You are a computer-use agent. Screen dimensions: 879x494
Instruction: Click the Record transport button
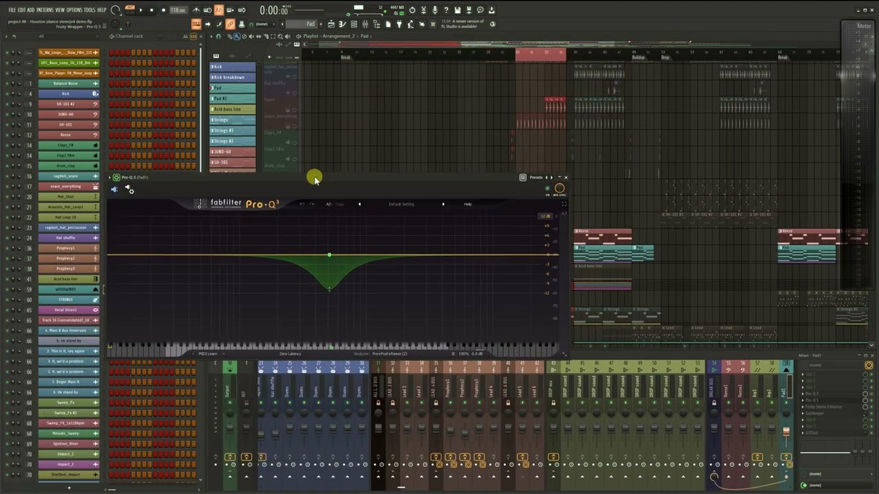pos(163,10)
